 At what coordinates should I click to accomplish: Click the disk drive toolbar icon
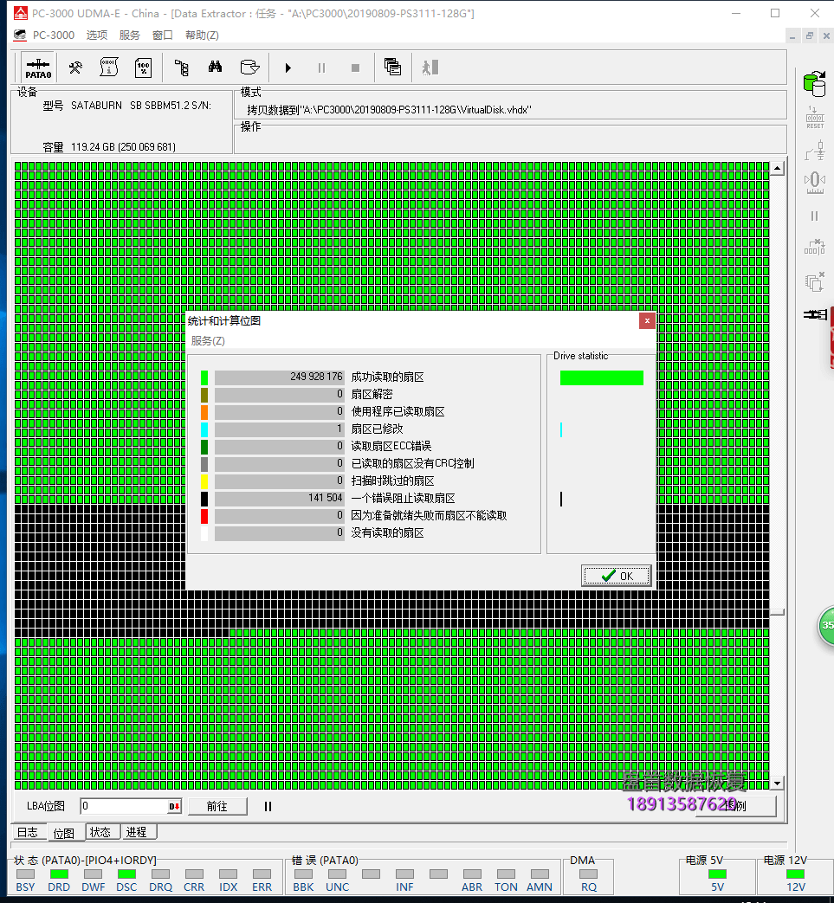[x=249, y=68]
